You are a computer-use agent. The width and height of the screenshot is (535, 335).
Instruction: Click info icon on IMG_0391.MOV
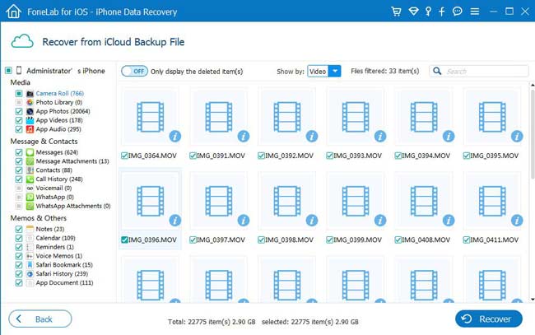tap(244, 136)
